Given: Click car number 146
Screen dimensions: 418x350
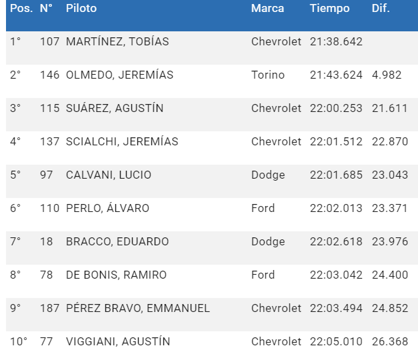Looking at the screenshot, I should pos(49,75).
